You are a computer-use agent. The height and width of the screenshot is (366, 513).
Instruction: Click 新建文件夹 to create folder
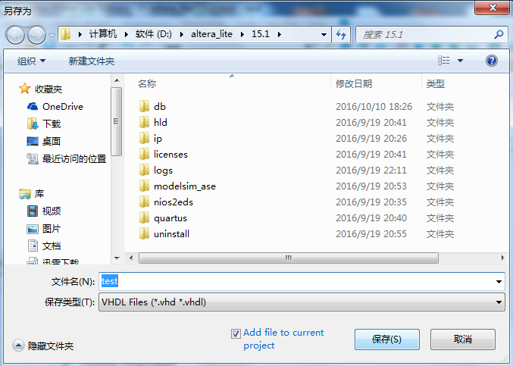click(x=92, y=61)
